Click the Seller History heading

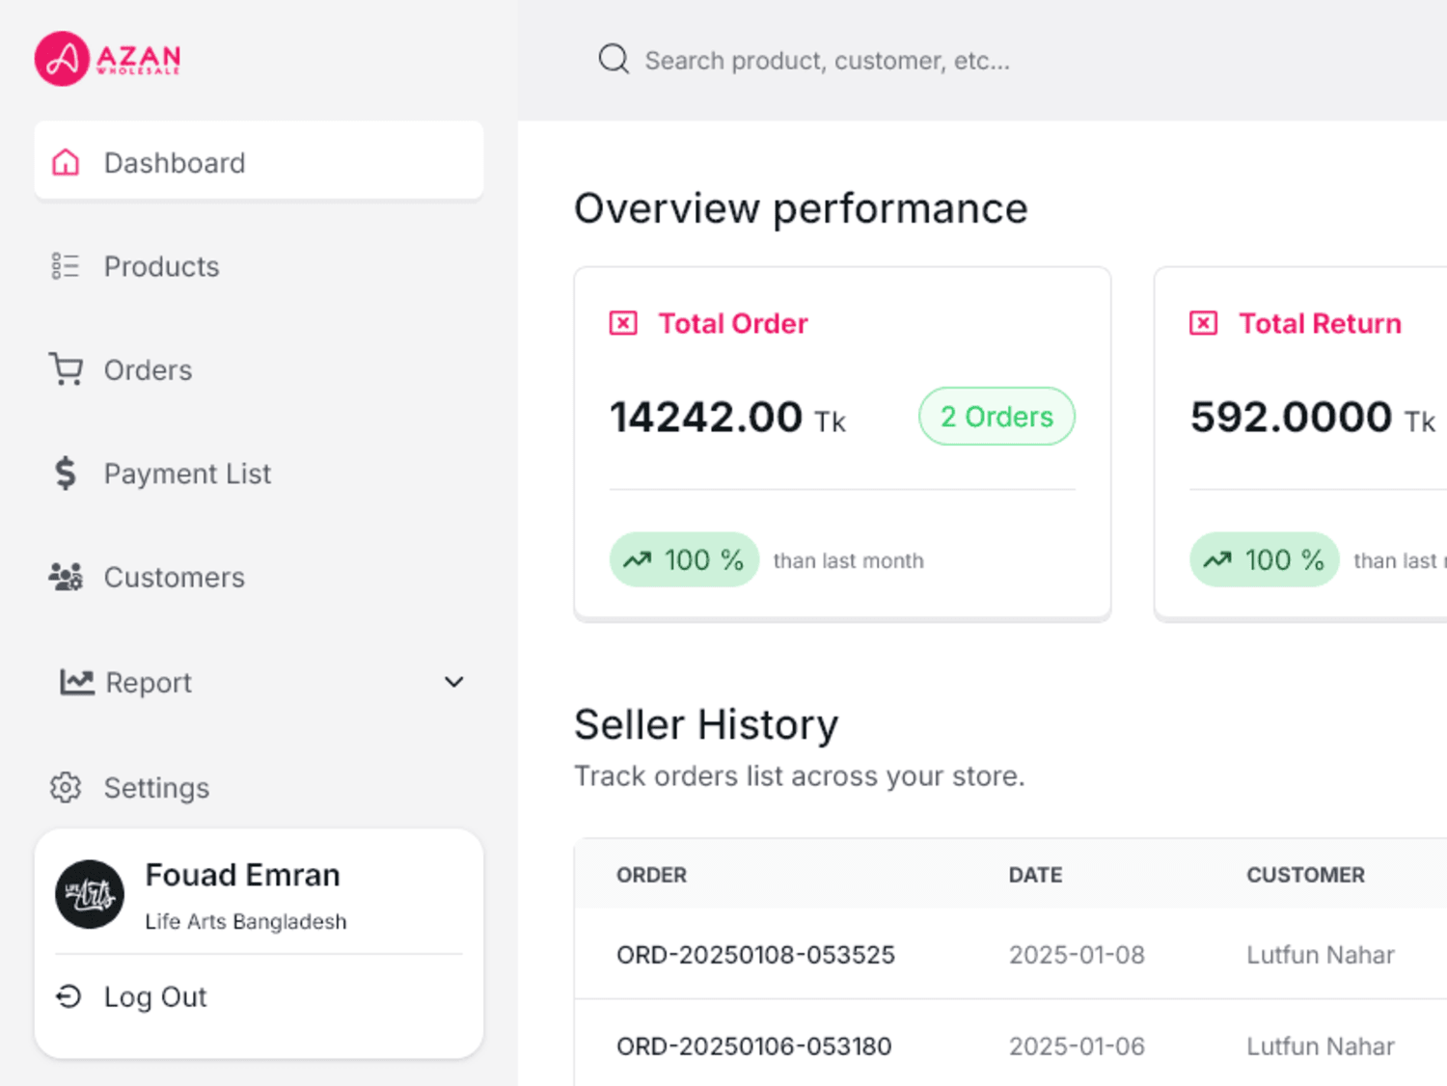[706, 724]
